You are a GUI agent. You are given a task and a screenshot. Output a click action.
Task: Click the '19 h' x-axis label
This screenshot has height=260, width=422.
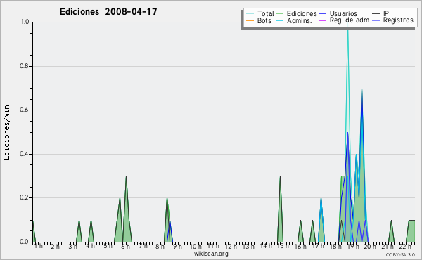(x=353, y=246)
